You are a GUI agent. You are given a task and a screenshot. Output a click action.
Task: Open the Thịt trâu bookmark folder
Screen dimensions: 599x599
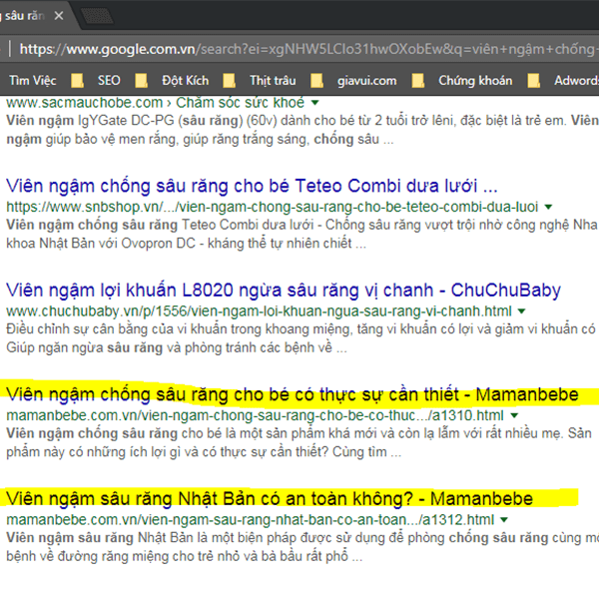260,80
